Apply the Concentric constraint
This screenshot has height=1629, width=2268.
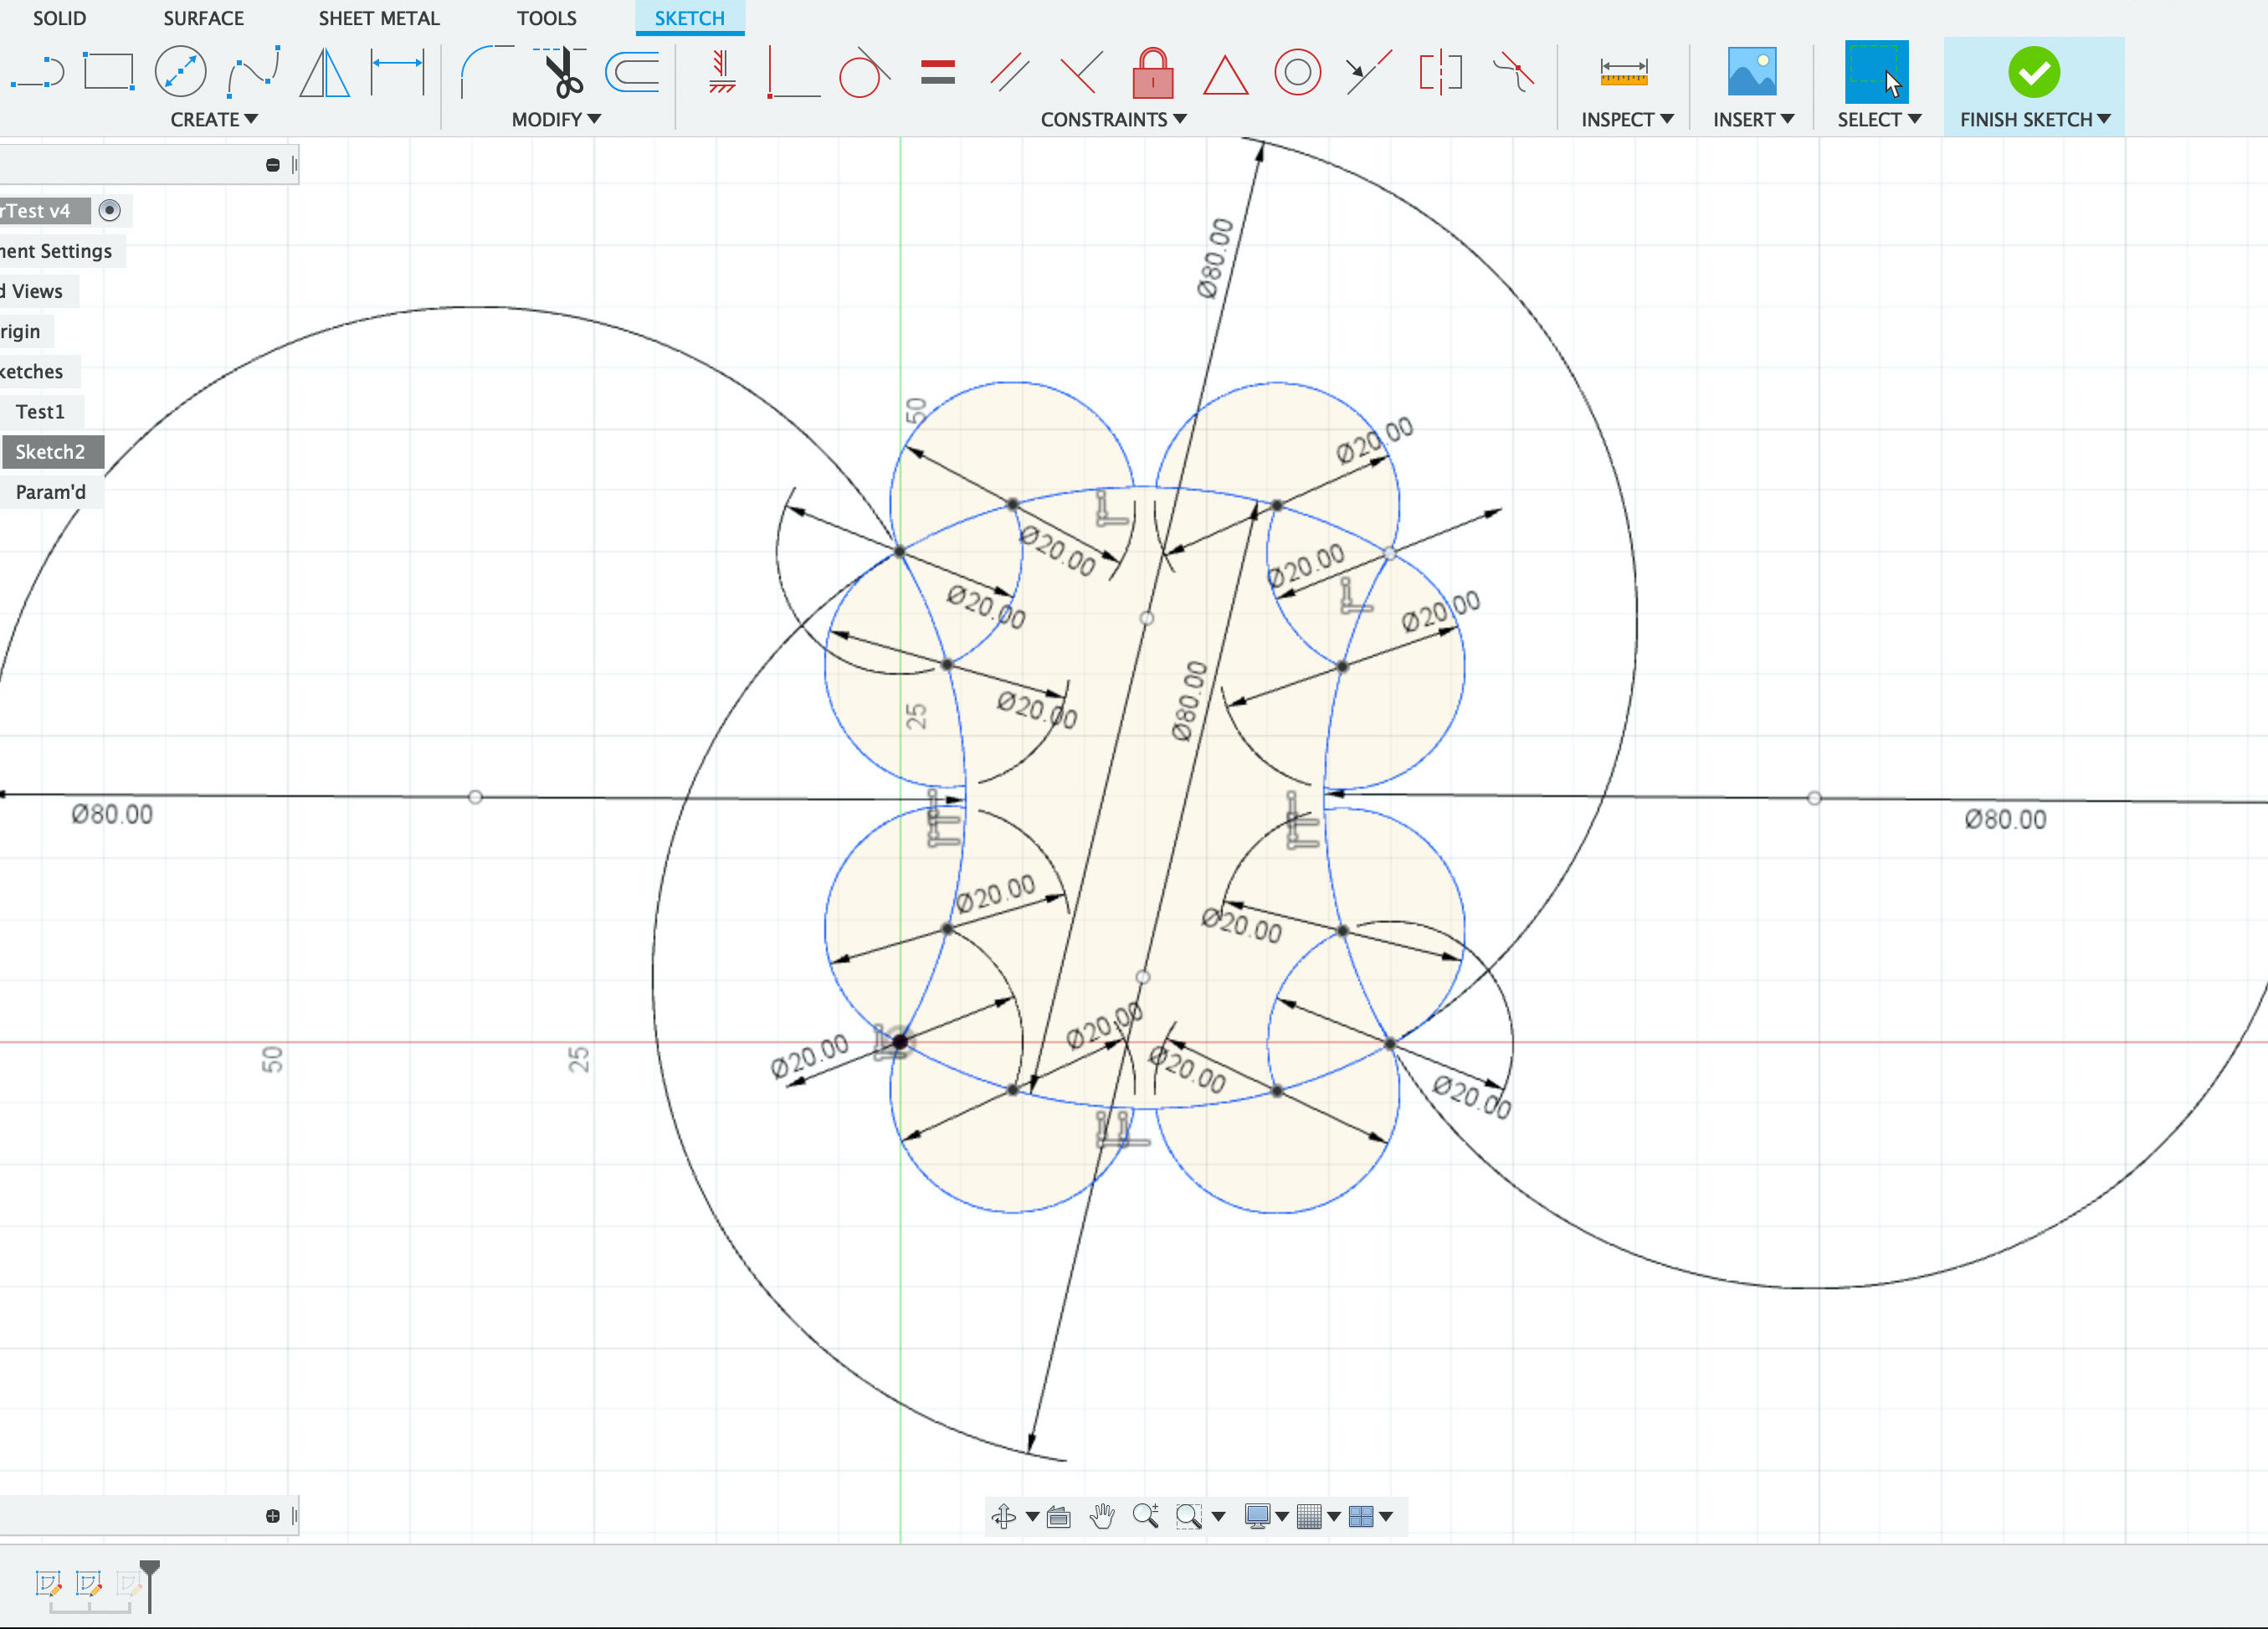pos(1297,73)
